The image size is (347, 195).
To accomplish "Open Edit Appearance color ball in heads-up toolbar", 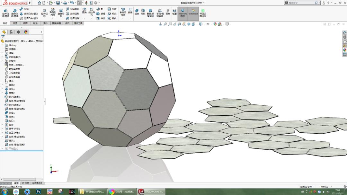I will coord(215,24).
